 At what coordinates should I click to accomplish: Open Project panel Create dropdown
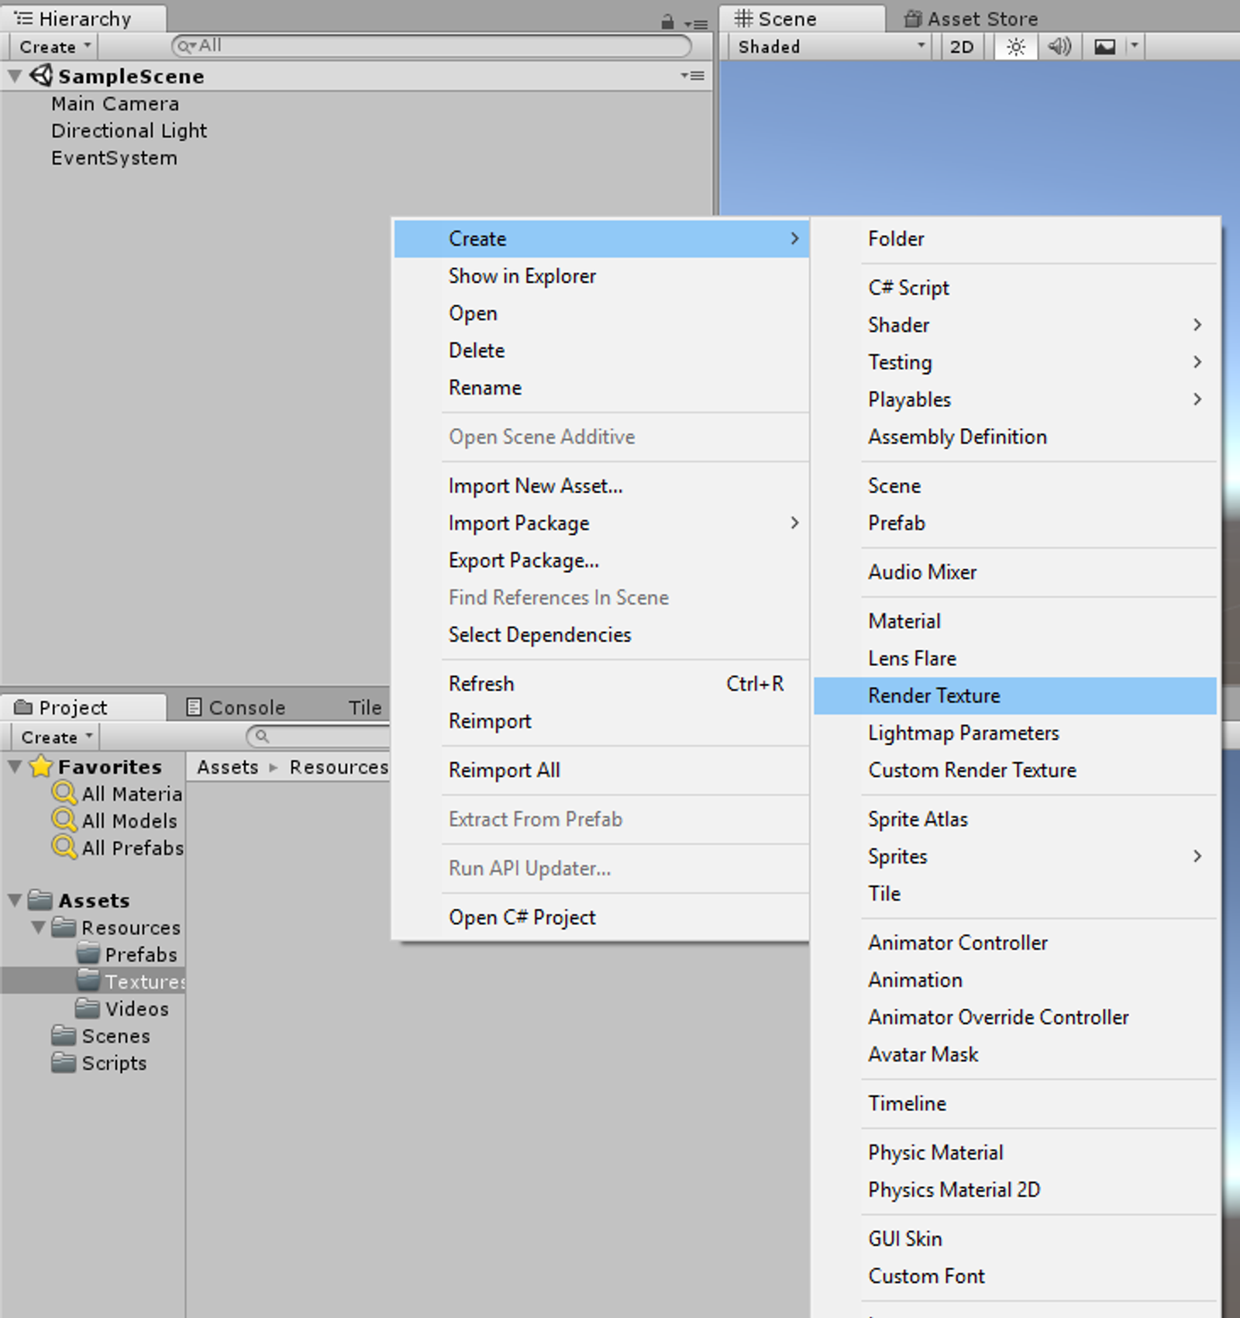(x=56, y=737)
